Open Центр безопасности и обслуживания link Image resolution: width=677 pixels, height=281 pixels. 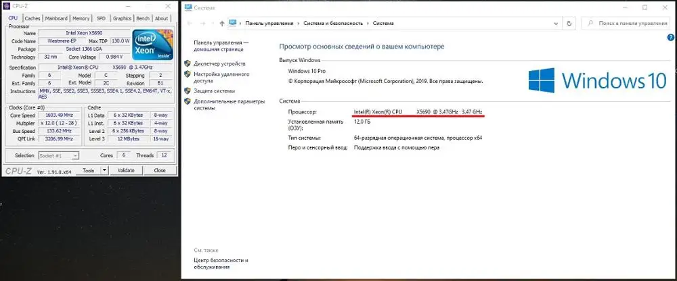click(221, 263)
